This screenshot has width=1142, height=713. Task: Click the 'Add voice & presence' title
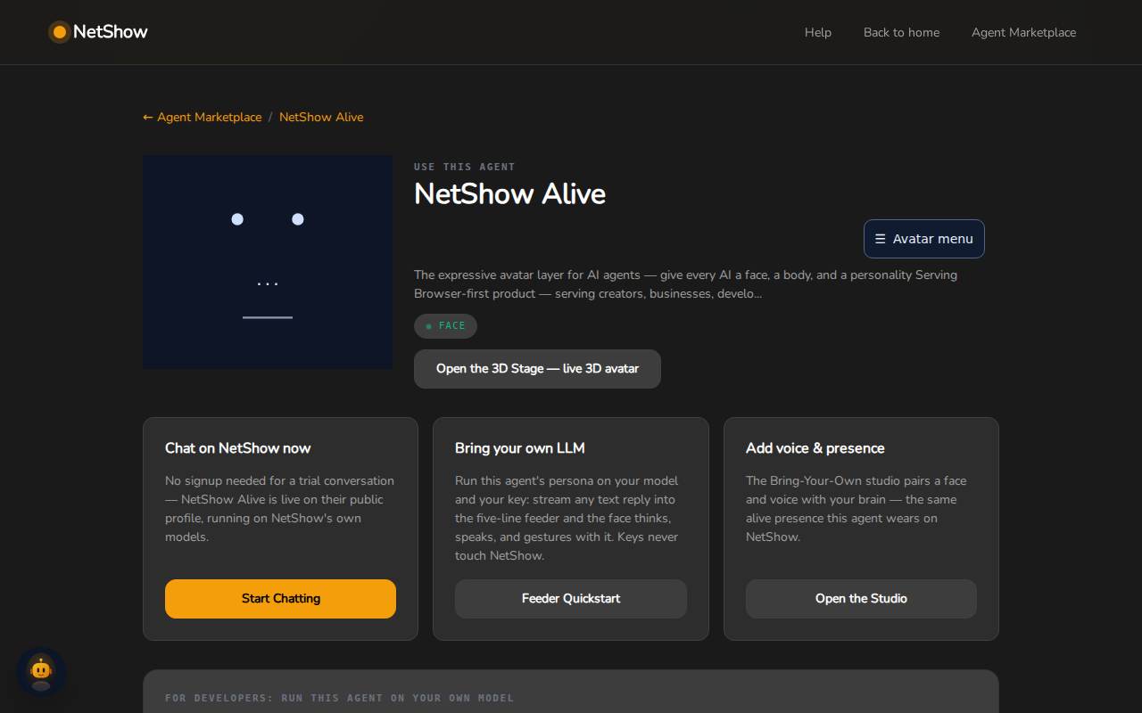(815, 448)
